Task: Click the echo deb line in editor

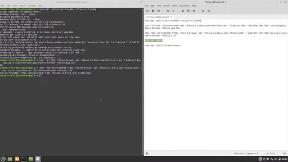Action: click(216, 34)
